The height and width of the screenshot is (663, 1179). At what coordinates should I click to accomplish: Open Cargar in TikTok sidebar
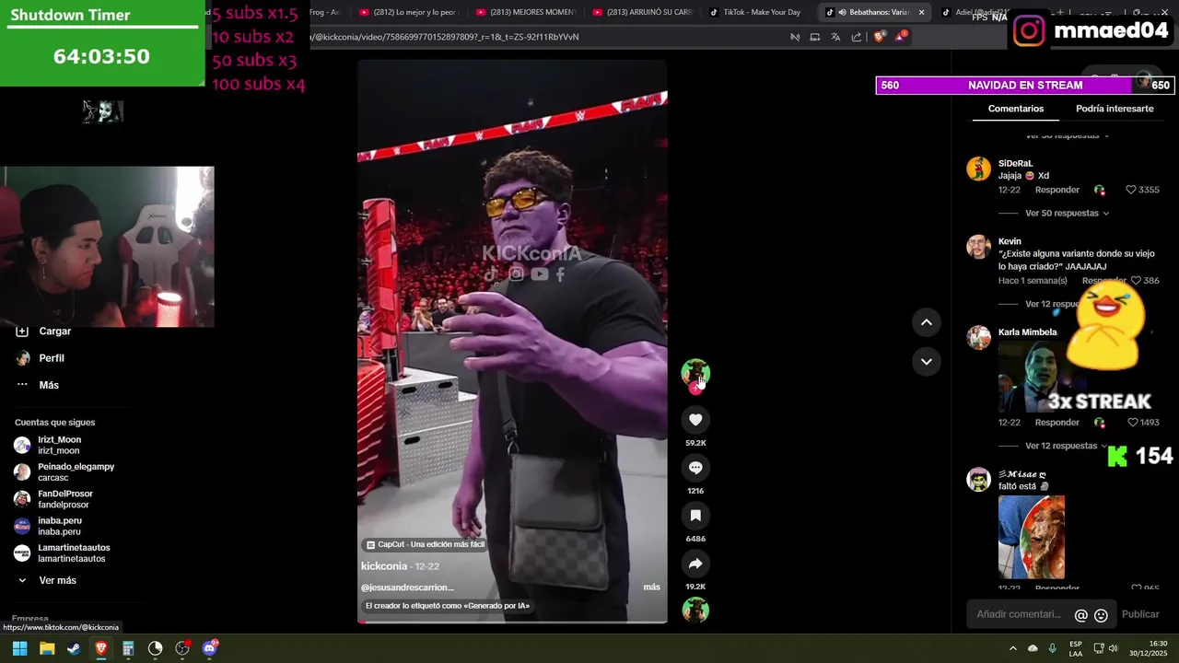[x=44, y=331]
